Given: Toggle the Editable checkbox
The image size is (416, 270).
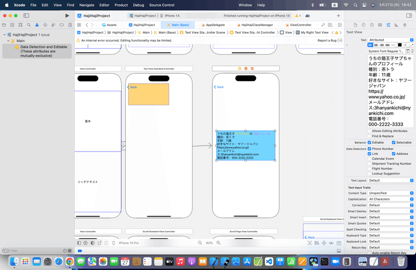Looking at the screenshot, I should pyautogui.click(x=369, y=143).
